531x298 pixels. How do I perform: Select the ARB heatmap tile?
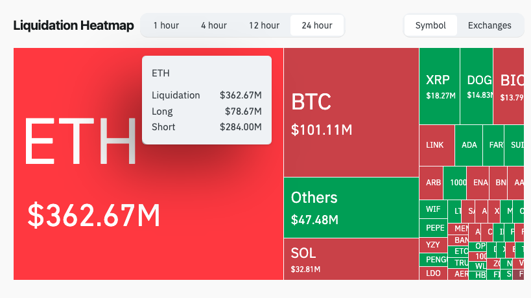pyautogui.click(x=433, y=183)
